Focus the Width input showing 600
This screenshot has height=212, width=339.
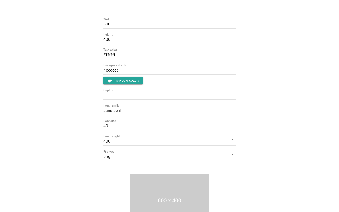(169, 24)
